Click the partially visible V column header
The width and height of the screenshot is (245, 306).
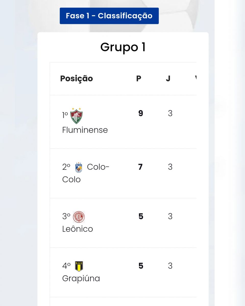[x=195, y=79]
